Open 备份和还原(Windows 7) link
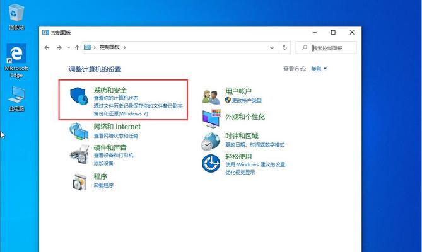This screenshot has height=252, width=422. click(x=121, y=113)
